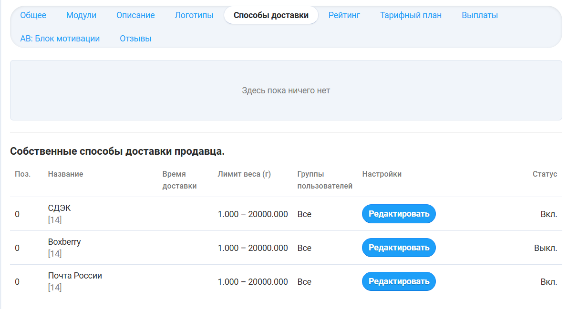The height and width of the screenshot is (309, 568).
Task: Open the Логотипы tab
Action: [194, 15]
